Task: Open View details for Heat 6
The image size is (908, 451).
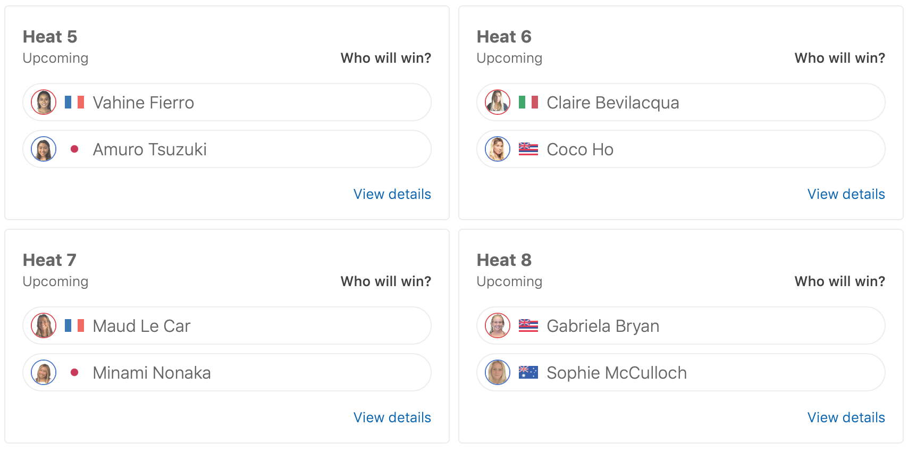Action: (846, 194)
